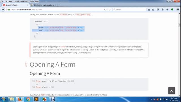Toggle reader view icon in address bar
181x102 pixels.
pyautogui.click(x=105, y=10)
